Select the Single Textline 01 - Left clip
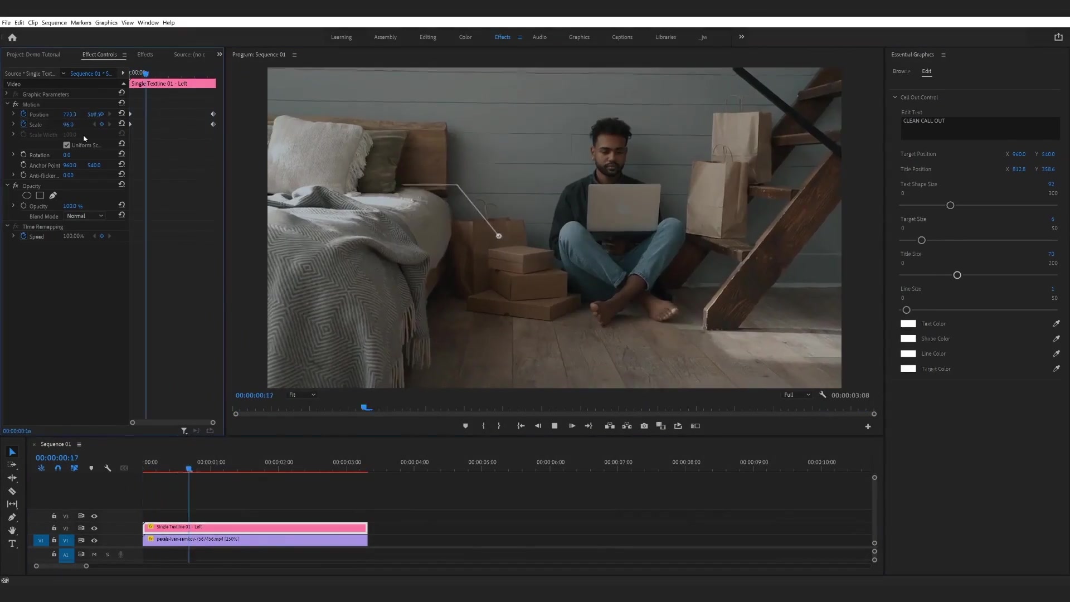Image resolution: width=1070 pixels, height=602 pixels. coord(255,527)
